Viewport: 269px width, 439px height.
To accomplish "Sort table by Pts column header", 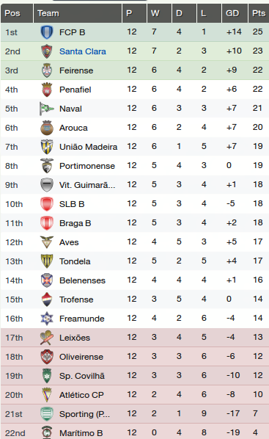I will point(259,13).
